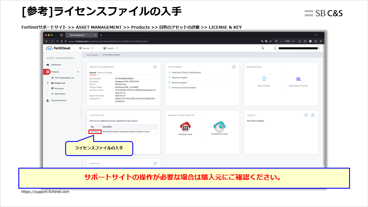Screen dimensions: 368x207
Task: Edit Product Information with pencil icon
Action: coord(155,67)
